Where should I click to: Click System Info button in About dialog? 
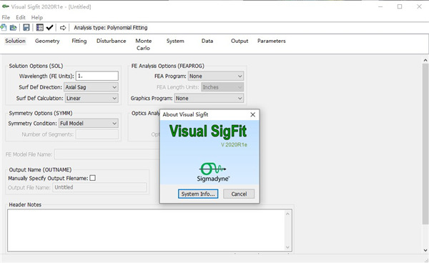pyautogui.click(x=198, y=194)
